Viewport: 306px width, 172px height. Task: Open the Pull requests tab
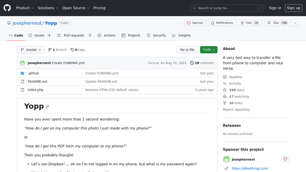tap(74, 35)
